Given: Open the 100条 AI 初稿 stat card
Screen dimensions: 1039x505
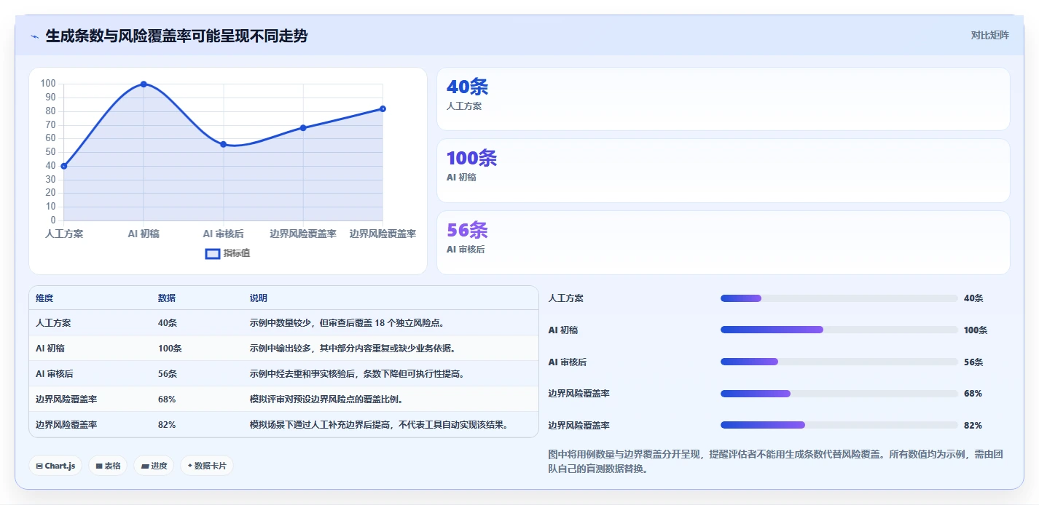Looking at the screenshot, I should point(723,170).
